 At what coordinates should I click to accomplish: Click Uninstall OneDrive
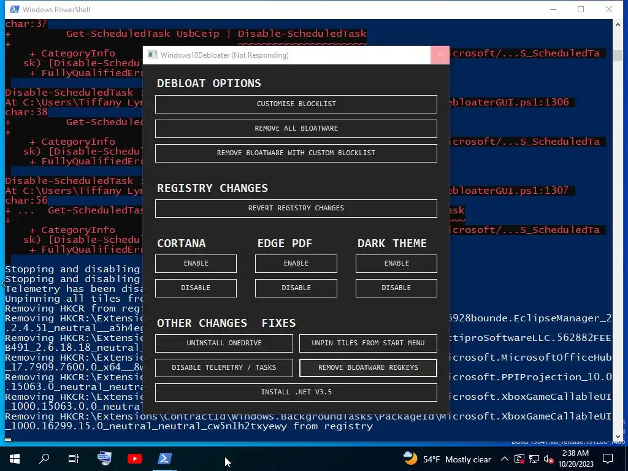pos(224,343)
